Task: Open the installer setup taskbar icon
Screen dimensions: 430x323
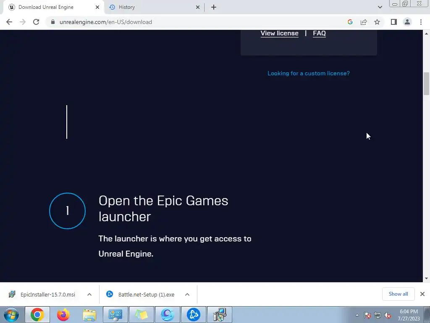Action: [219, 315]
